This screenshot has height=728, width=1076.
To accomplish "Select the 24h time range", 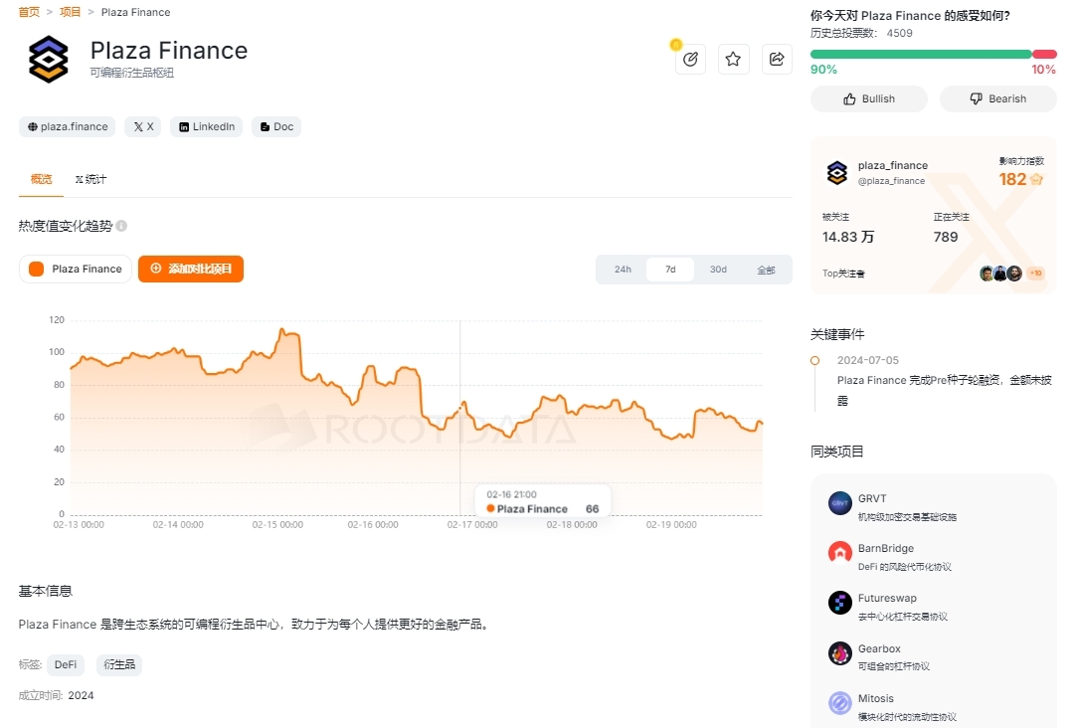I will pyautogui.click(x=623, y=270).
